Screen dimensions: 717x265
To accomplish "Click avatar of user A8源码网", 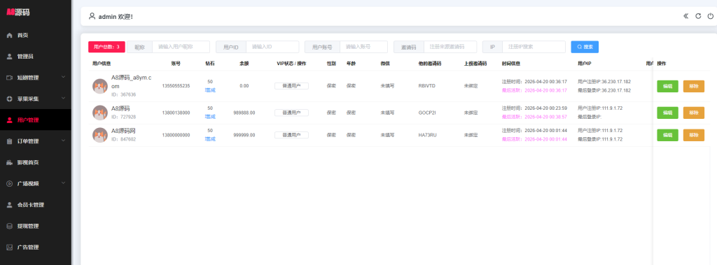I will [99, 135].
